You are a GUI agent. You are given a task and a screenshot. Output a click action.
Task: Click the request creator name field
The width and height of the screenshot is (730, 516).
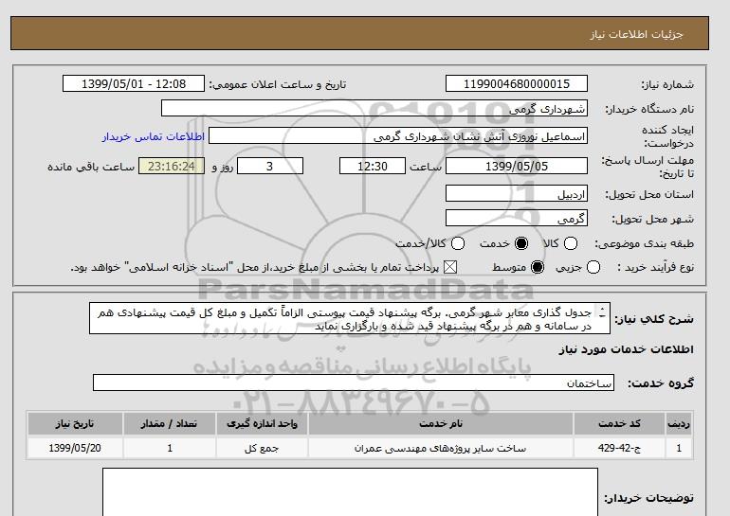pos(398,136)
